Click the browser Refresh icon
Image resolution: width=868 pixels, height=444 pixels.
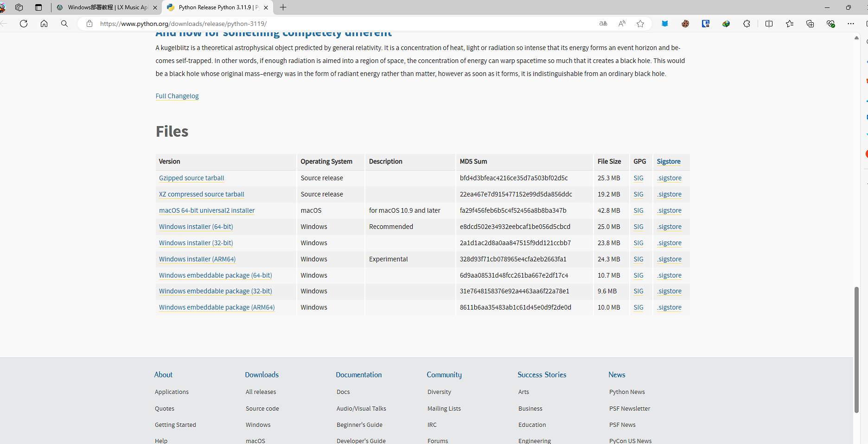pyautogui.click(x=24, y=24)
